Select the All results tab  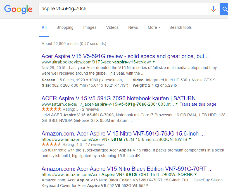[x=44, y=27]
